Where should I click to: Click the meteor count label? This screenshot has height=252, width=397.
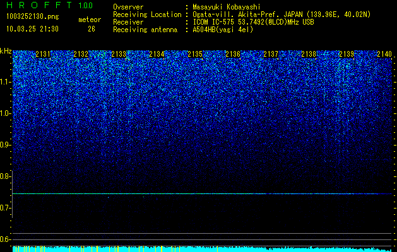coord(90,20)
